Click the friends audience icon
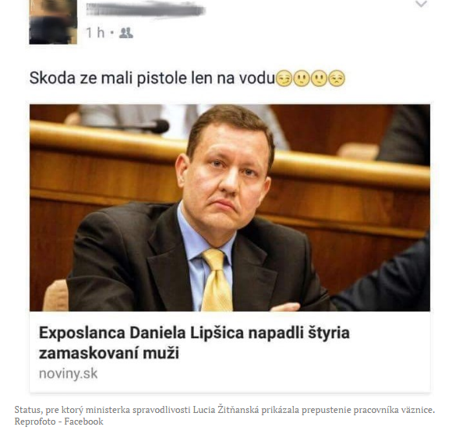459x434 pixels. click(x=126, y=33)
